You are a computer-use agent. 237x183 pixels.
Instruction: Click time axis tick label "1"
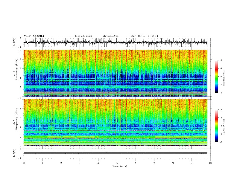(x=42, y=163)
